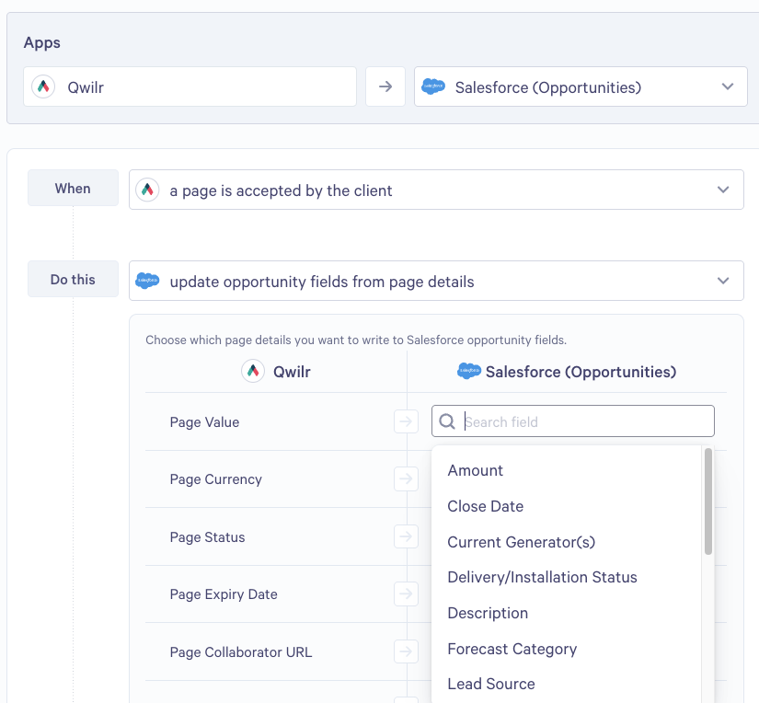Click the mapping arrow beside Page Collaborator URL
This screenshot has height=703, width=759.
[x=406, y=651]
